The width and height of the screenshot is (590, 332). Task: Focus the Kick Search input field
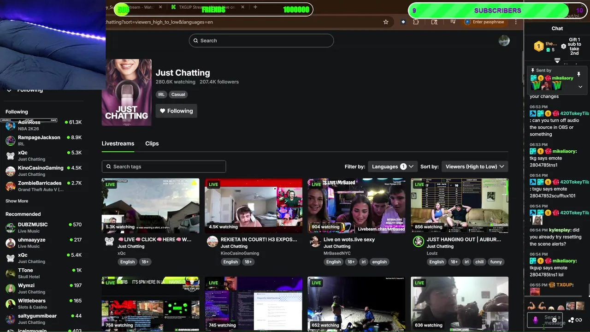click(261, 41)
